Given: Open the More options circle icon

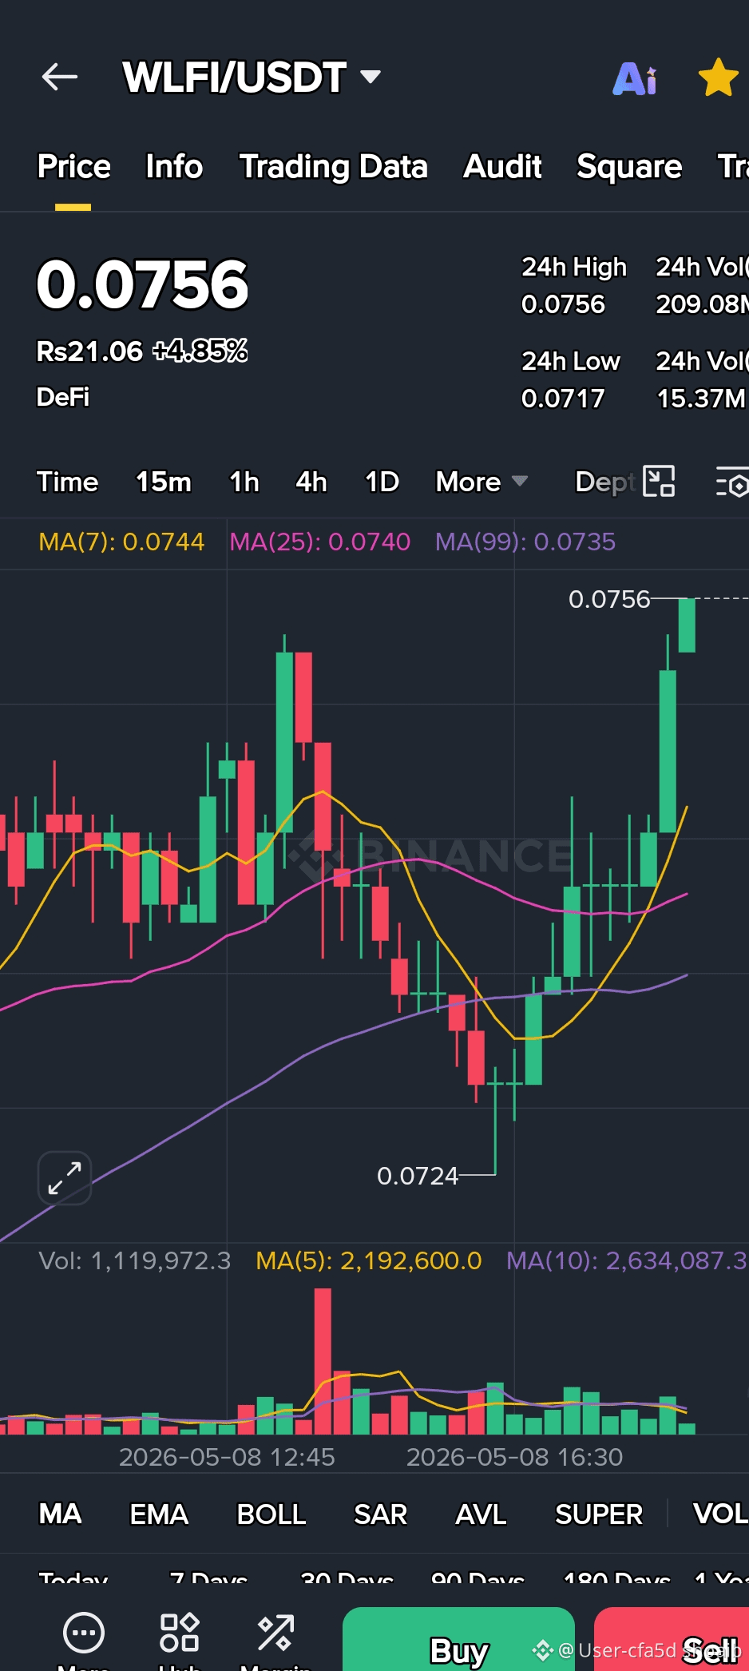Looking at the screenshot, I should tap(84, 1633).
